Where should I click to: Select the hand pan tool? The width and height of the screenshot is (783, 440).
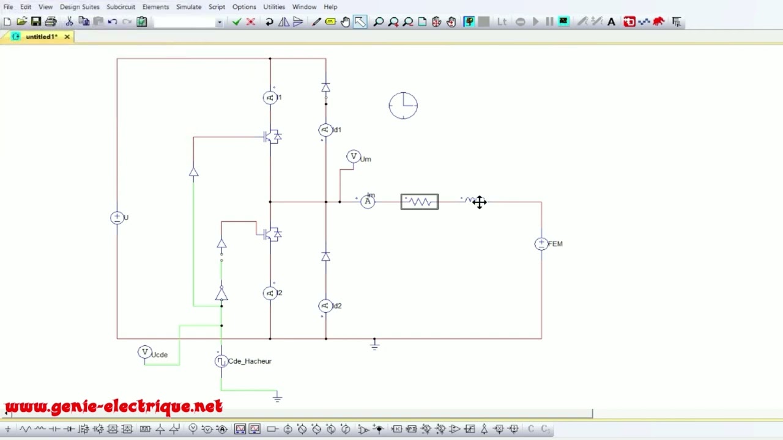pos(346,22)
